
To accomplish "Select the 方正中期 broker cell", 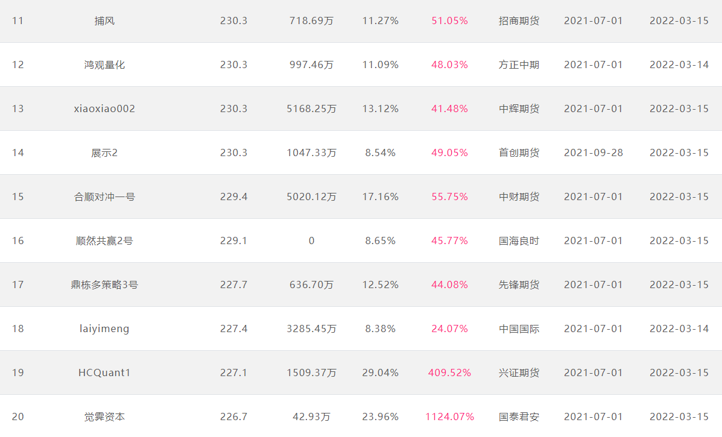I will [519, 65].
